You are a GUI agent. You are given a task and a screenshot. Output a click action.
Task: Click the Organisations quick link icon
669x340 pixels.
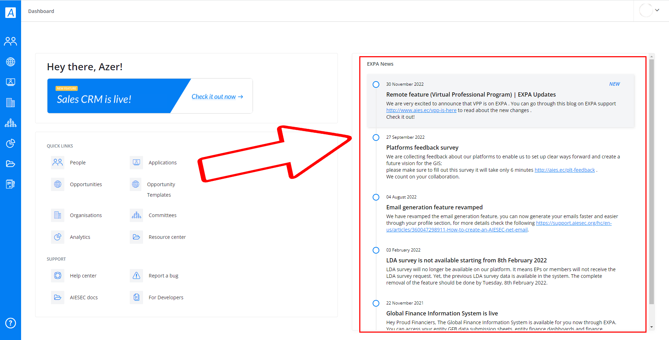(58, 215)
